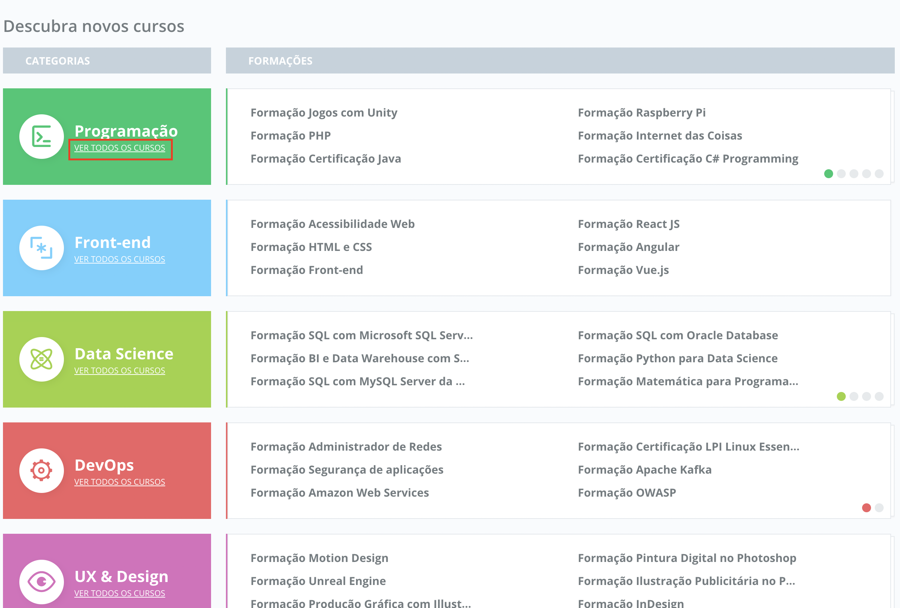900x608 pixels.
Task: Open Formação Certificação C# Programming
Action: (x=688, y=159)
